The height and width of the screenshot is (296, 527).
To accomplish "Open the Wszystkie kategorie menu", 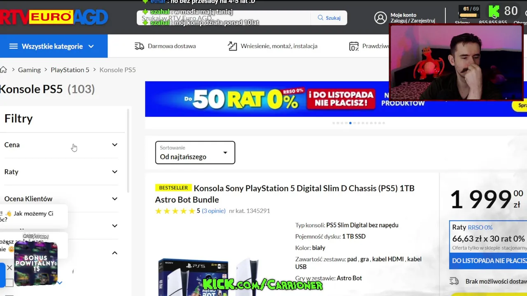I will [54, 46].
